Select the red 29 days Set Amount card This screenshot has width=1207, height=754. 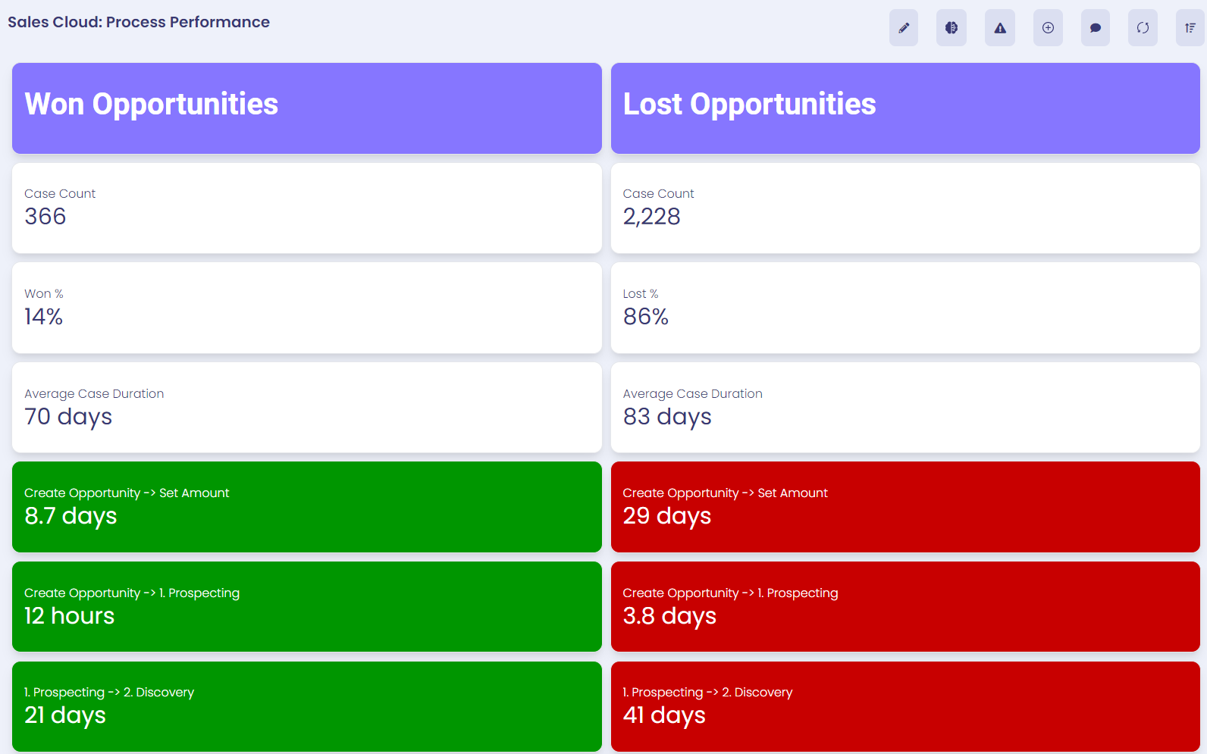click(905, 507)
